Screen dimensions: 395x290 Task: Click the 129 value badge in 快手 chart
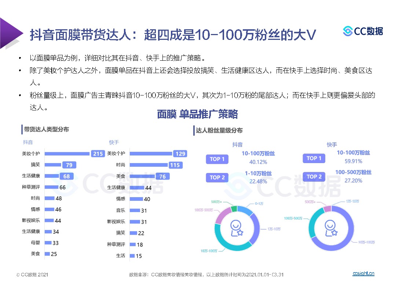click(x=180, y=154)
